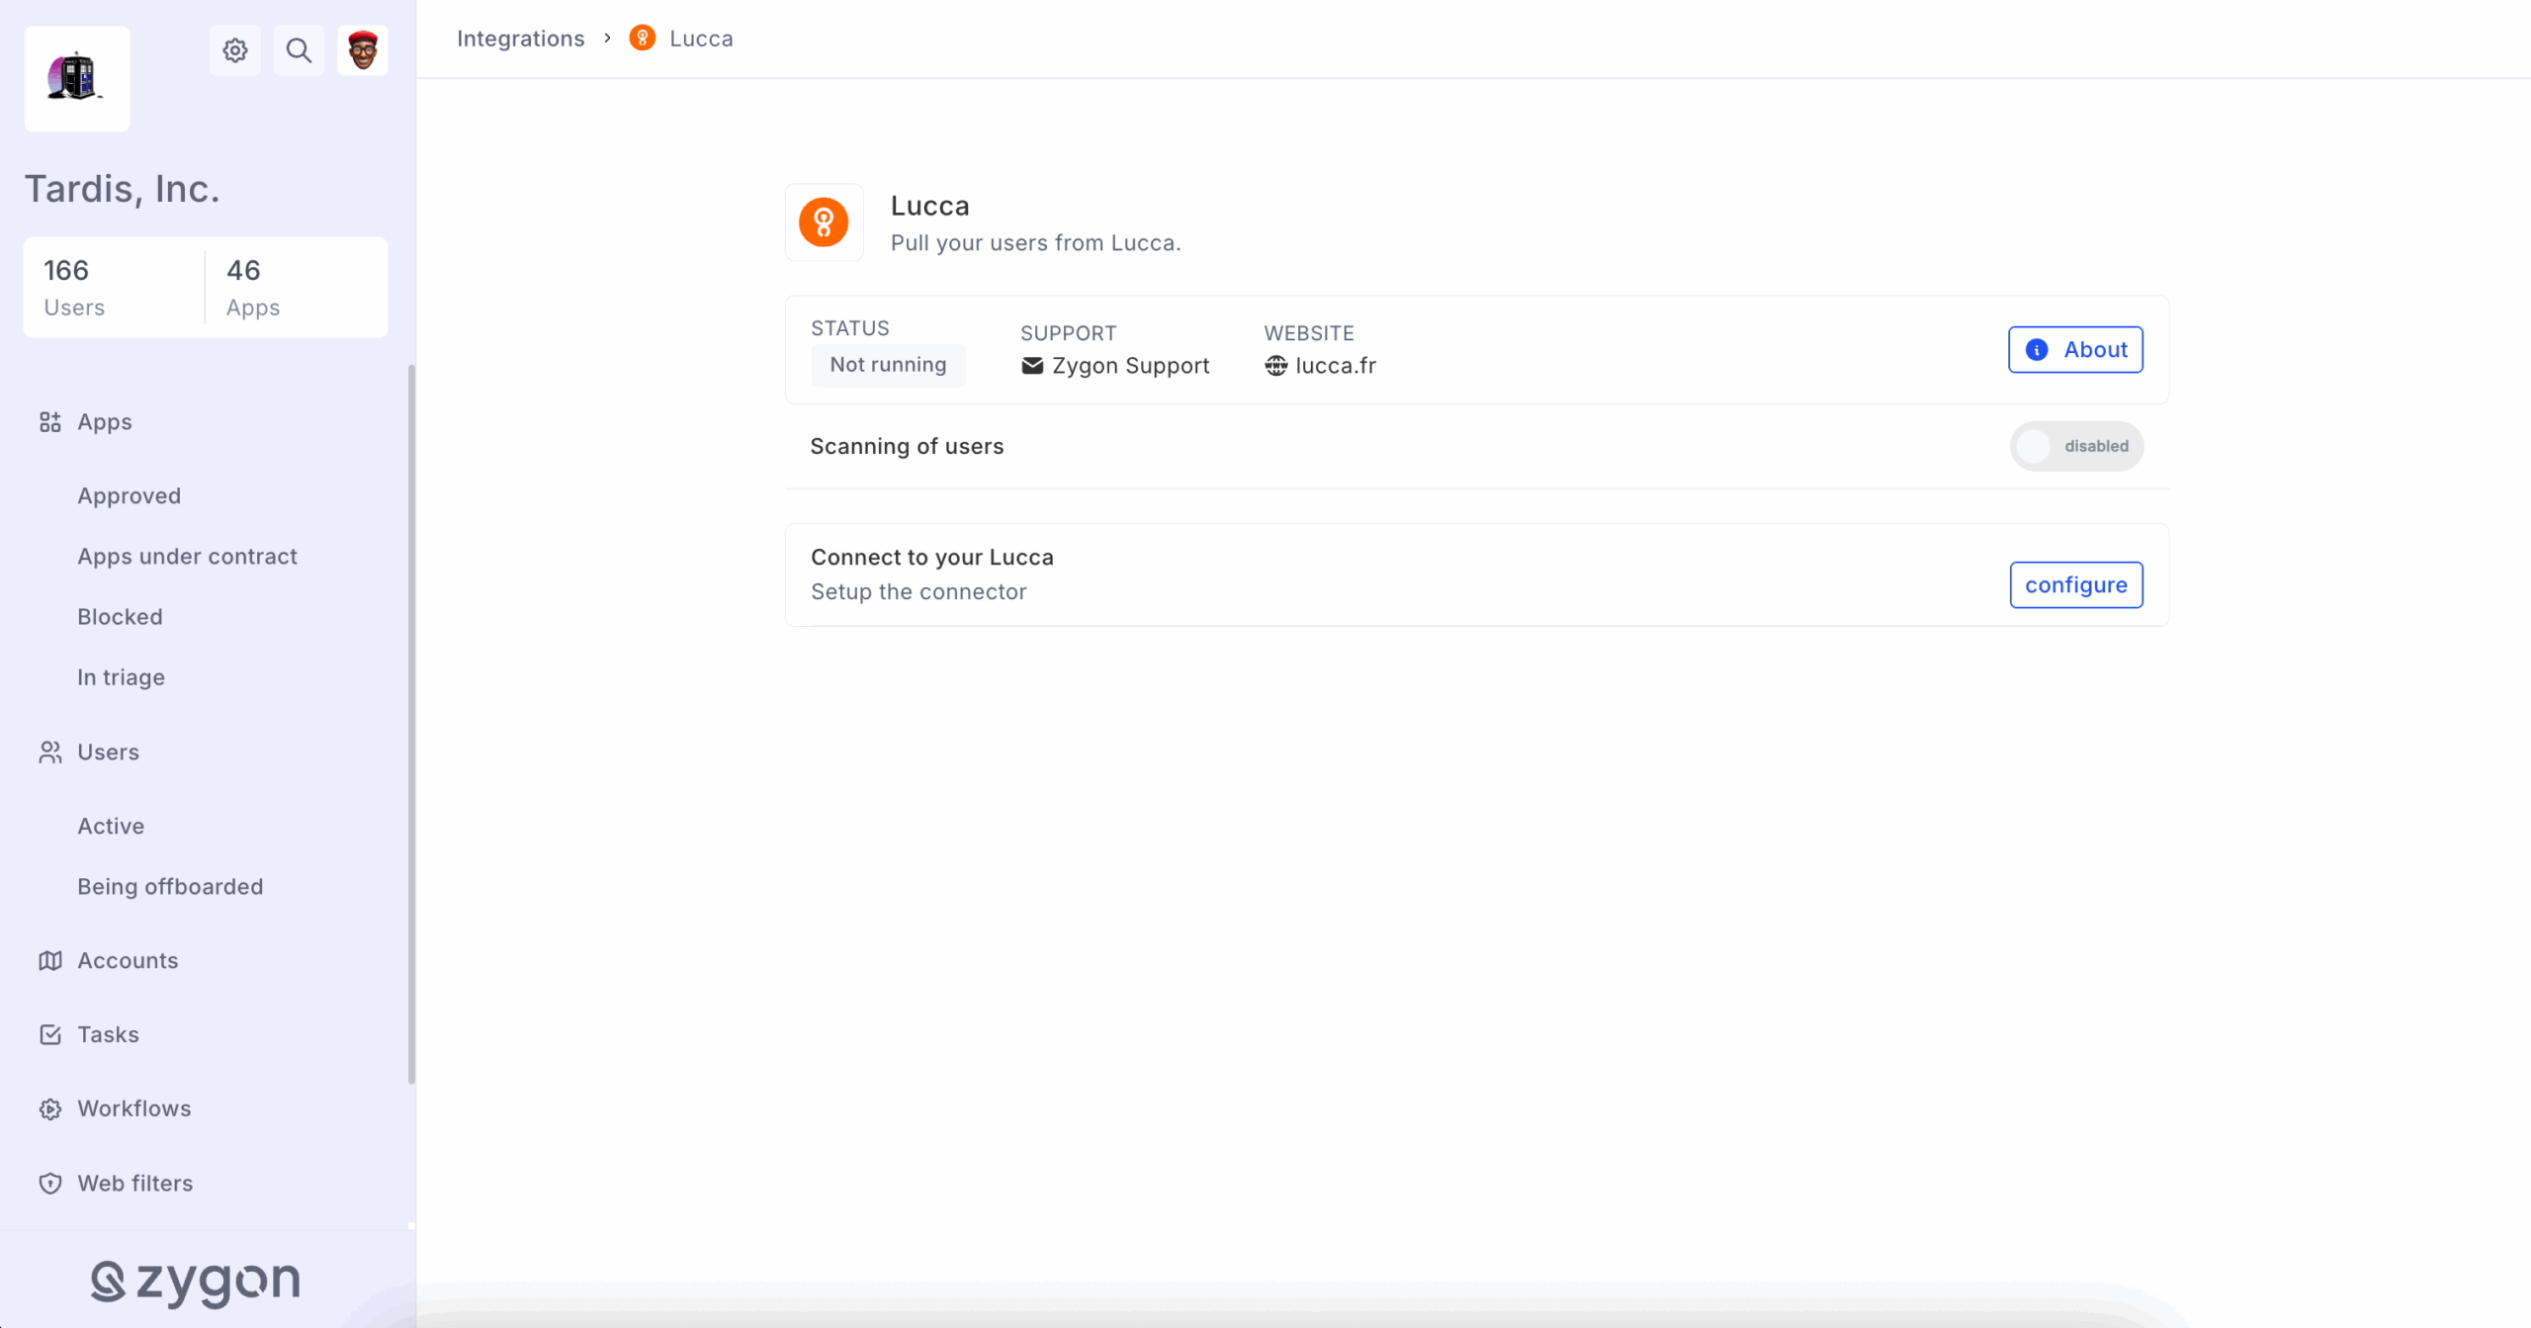Click the large Lucca integration logo

[825, 222]
